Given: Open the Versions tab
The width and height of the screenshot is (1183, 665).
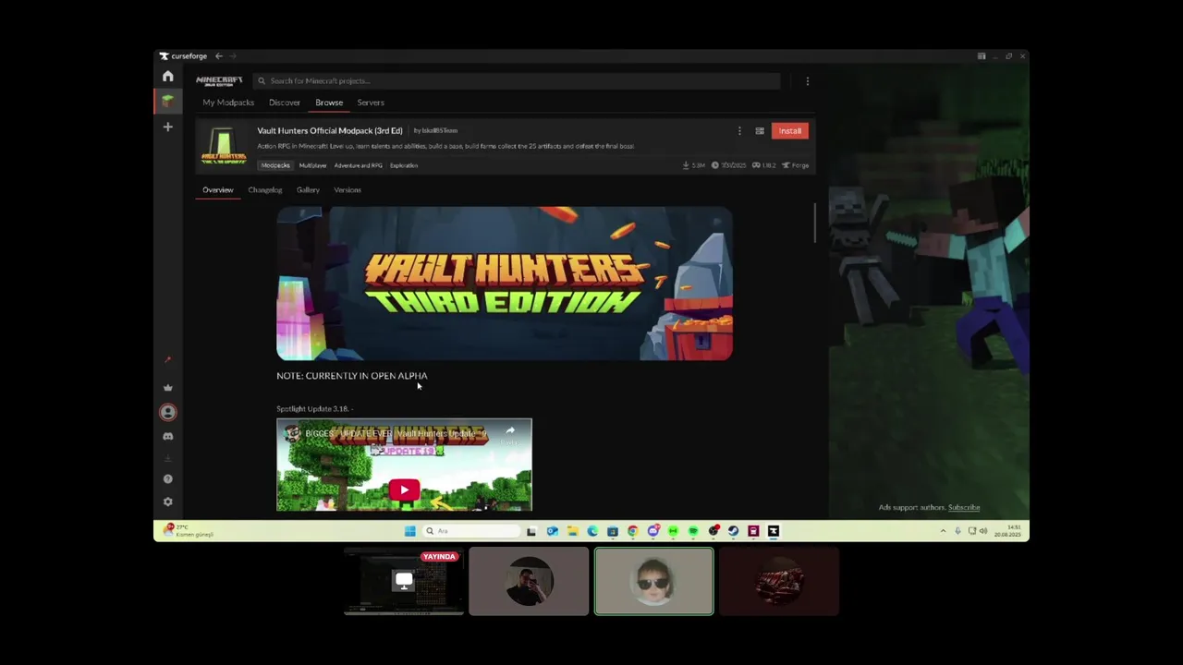Looking at the screenshot, I should click(348, 190).
